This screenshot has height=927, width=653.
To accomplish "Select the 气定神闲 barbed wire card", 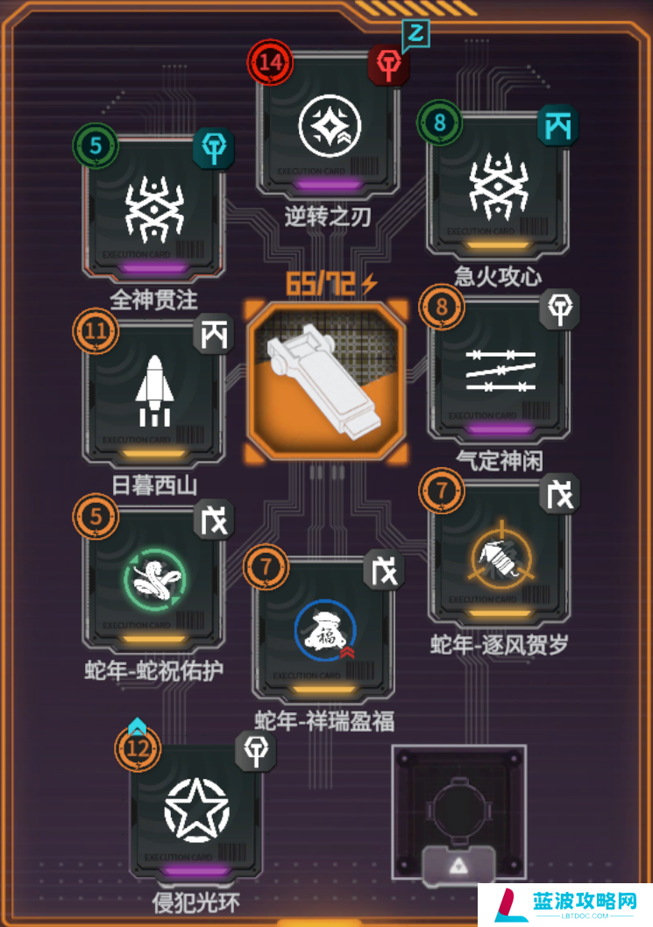I will pyautogui.click(x=500, y=370).
